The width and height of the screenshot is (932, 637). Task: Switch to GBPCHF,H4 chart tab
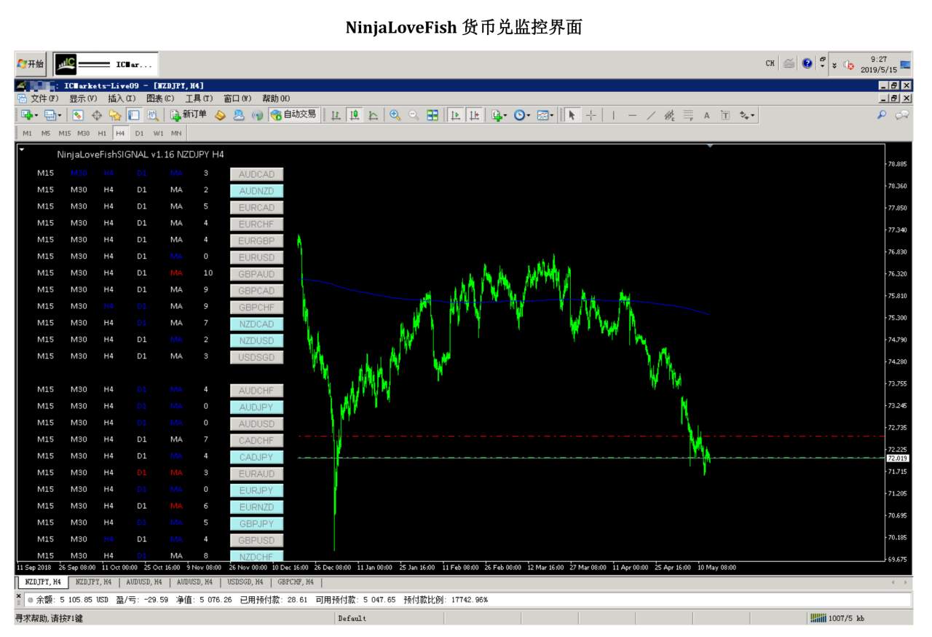pyautogui.click(x=296, y=582)
